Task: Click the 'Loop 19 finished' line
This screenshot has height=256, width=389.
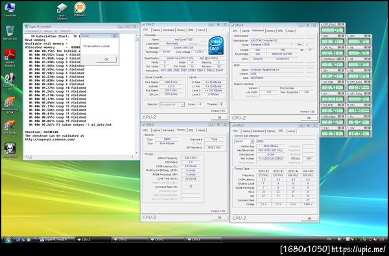Action: (58, 121)
